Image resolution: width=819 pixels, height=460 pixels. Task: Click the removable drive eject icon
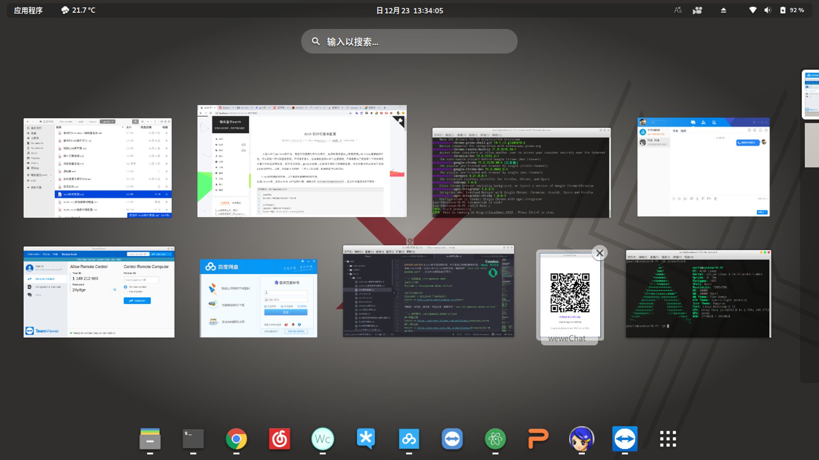point(724,10)
